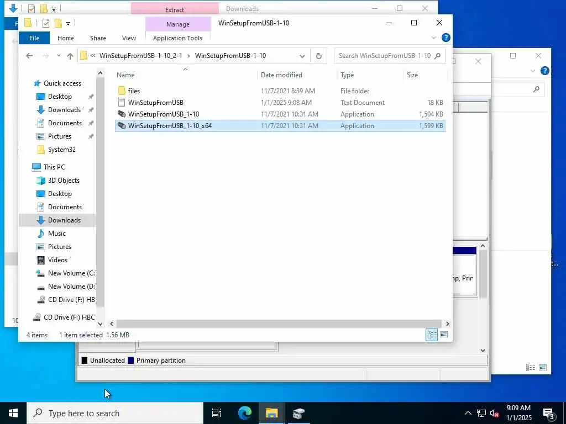Select the WinSetupFromUSB text document icon
The width and height of the screenshot is (566, 424).
coord(122,102)
